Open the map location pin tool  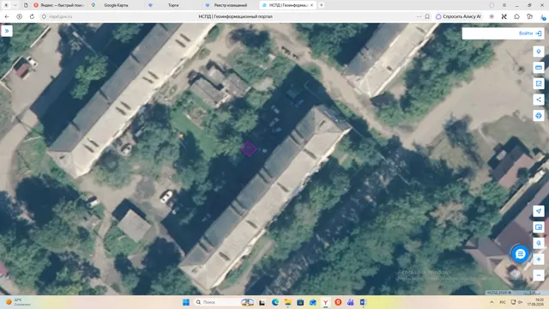click(x=539, y=51)
